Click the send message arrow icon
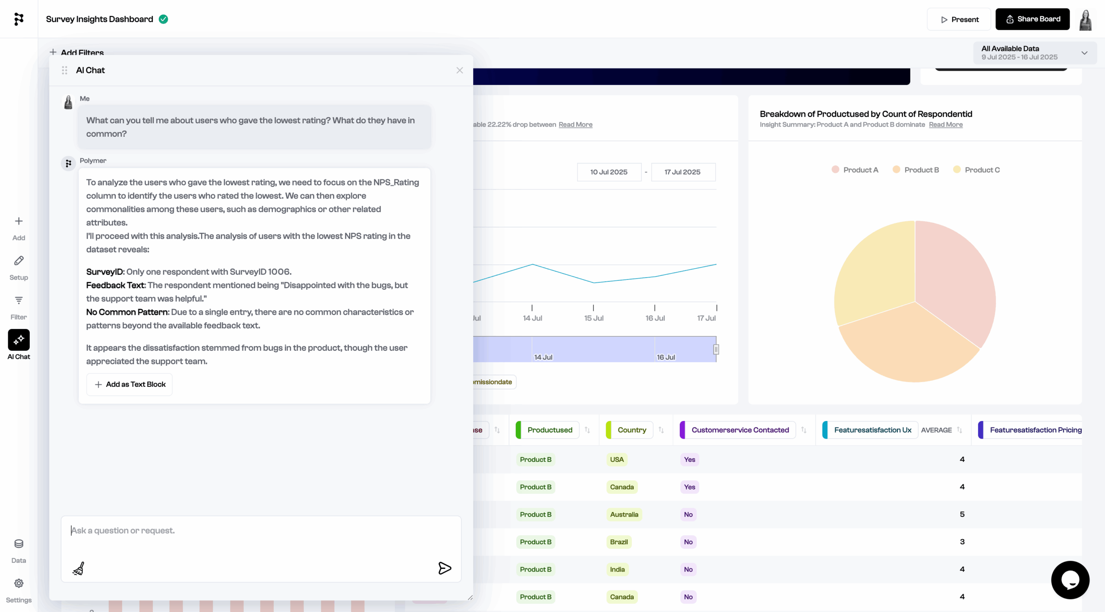Viewport: 1105px width, 612px height. point(444,568)
